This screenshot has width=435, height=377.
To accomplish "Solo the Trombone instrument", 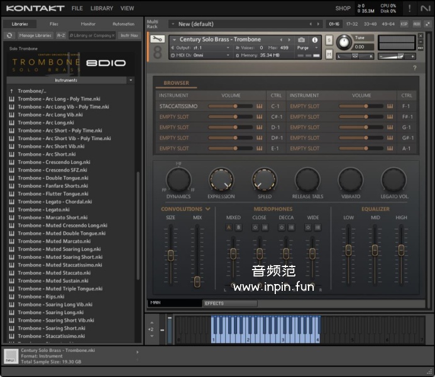I will point(329,40).
